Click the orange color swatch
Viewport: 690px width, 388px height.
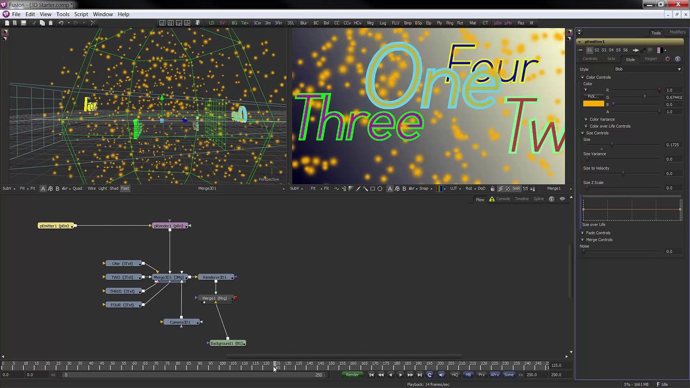[x=594, y=103]
